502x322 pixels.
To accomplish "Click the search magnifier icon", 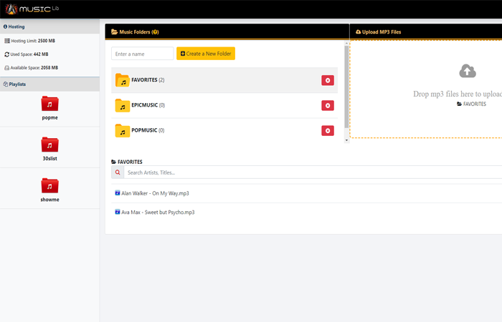I will tap(118, 172).
